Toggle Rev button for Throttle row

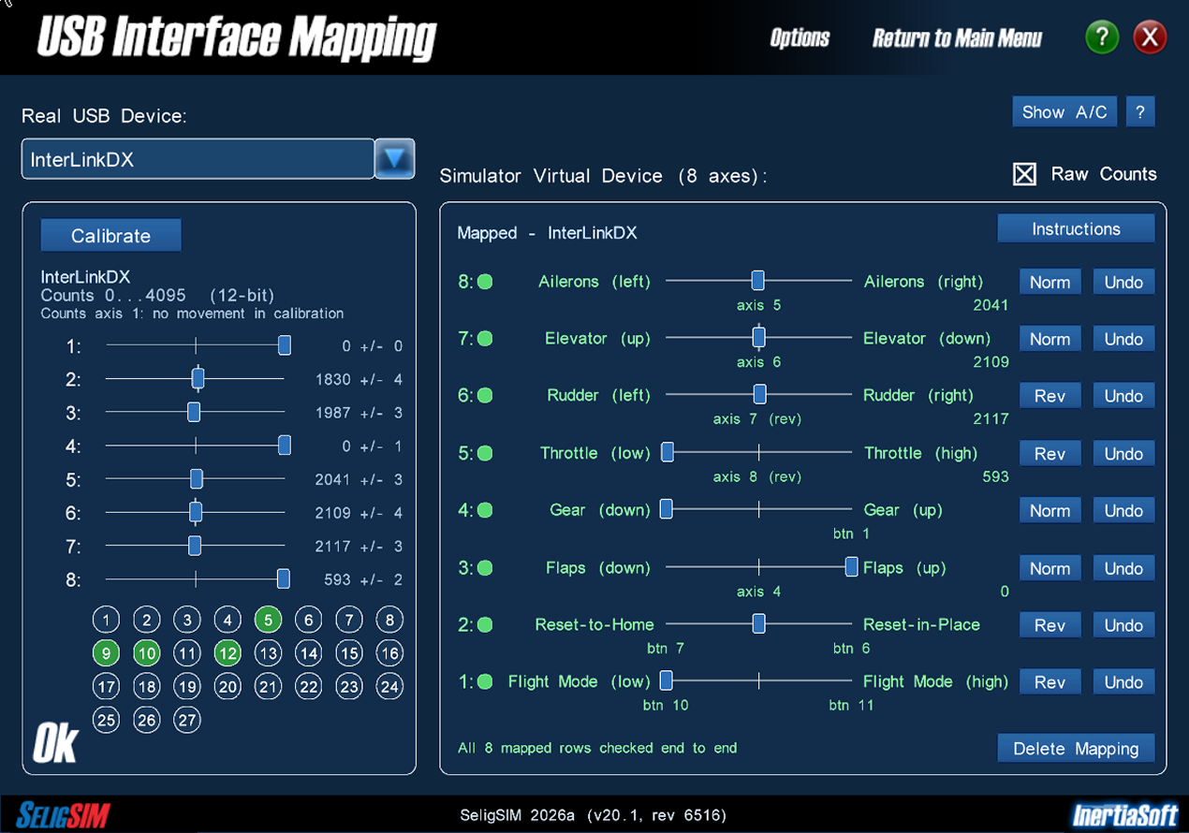click(x=1050, y=454)
